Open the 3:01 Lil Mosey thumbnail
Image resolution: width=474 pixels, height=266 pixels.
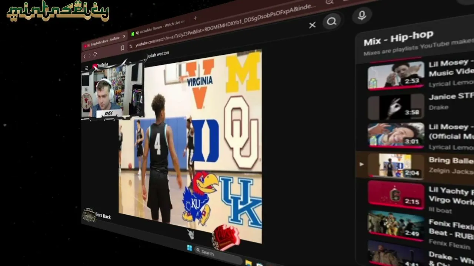point(396,136)
